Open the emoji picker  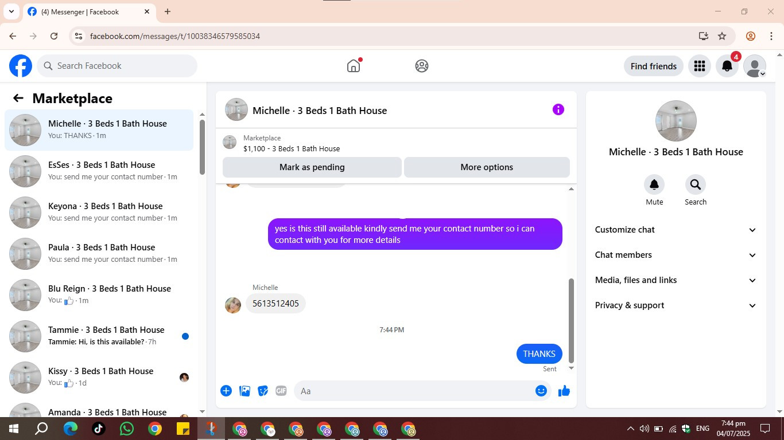coord(541,391)
